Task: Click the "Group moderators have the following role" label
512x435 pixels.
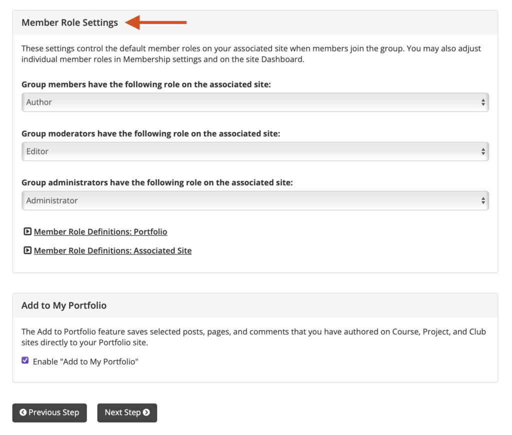Action: pos(151,134)
